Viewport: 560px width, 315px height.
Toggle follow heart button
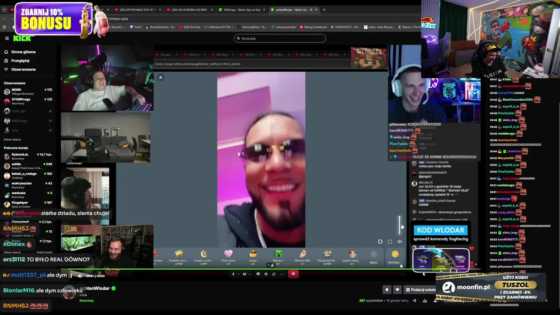point(397,290)
